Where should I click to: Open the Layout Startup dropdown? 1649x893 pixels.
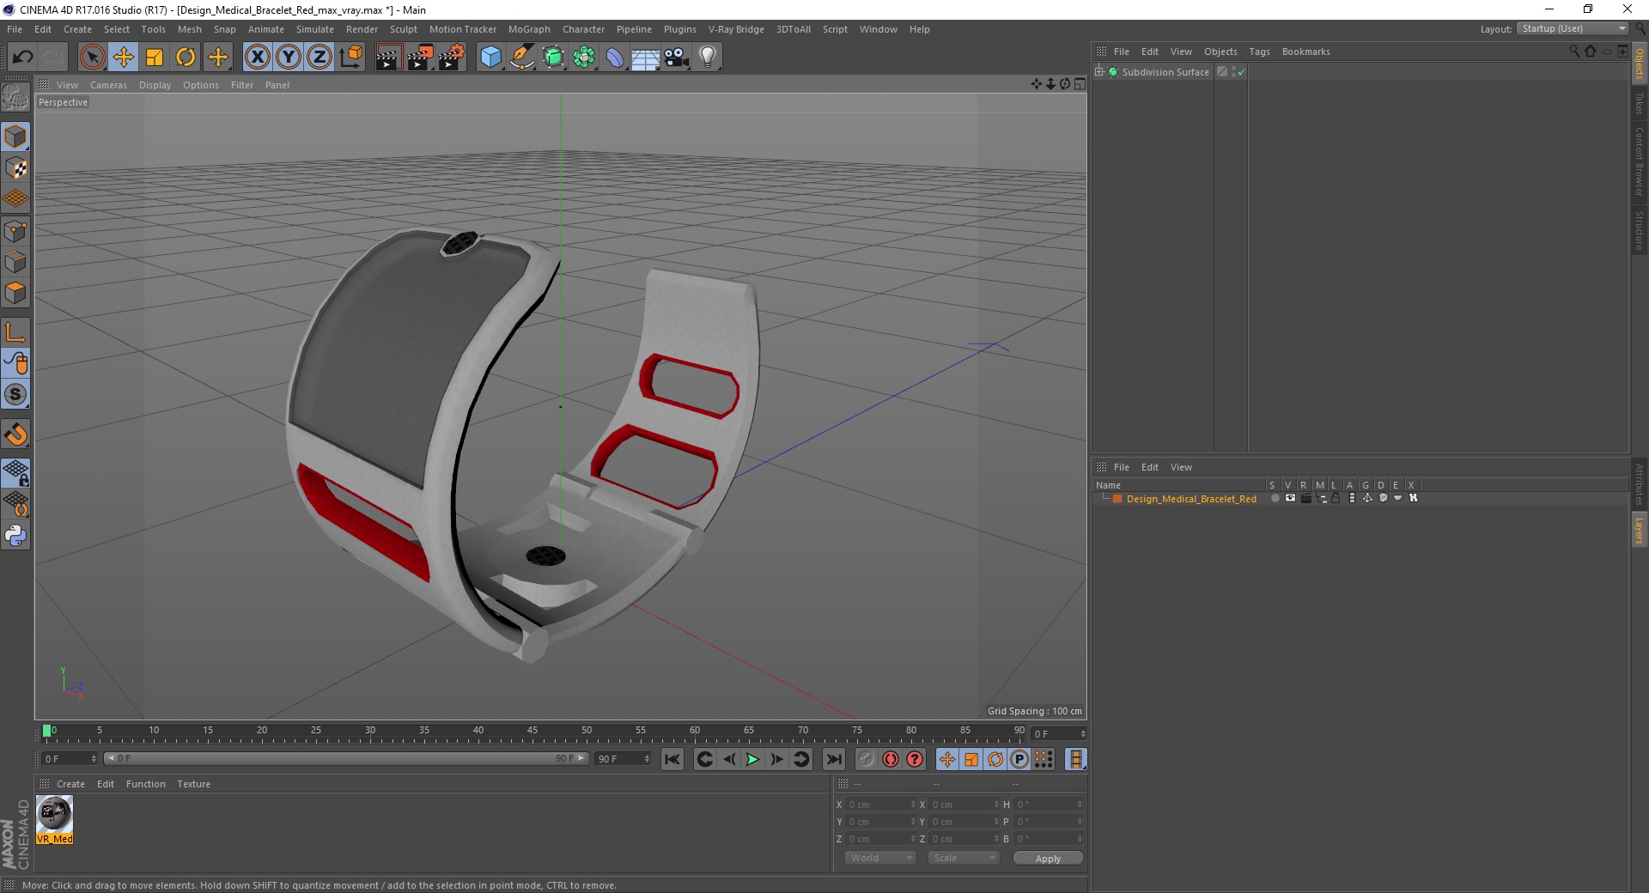click(1573, 28)
